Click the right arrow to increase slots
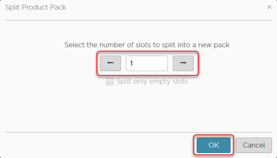The width and height of the screenshot is (277, 158). pos(183,63)
